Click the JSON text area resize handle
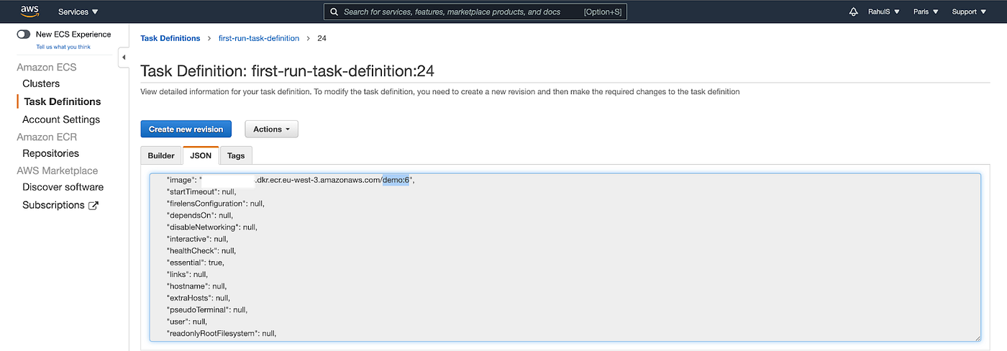 pyautogui.click(x=977, y=337)
